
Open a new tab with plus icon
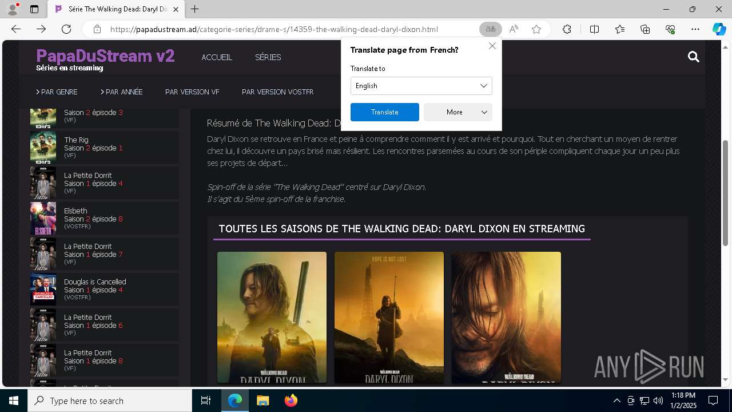click(x=195, y=9)
